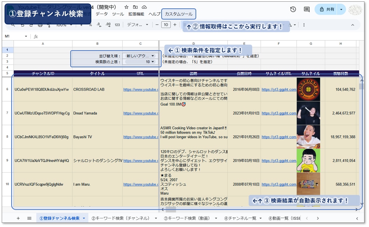Open the account avatar
369x227 pixels.
(x=355, y=10)
